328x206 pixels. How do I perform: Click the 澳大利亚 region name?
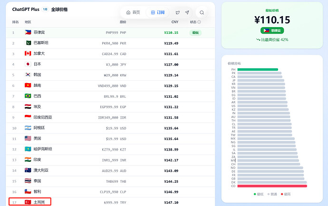[x=41, y=170]
